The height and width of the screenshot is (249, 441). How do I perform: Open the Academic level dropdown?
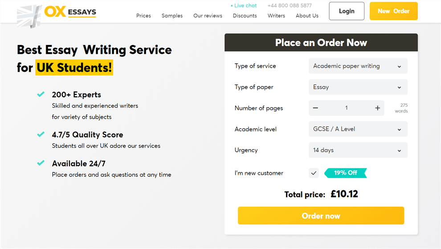[x=358, y=129]
